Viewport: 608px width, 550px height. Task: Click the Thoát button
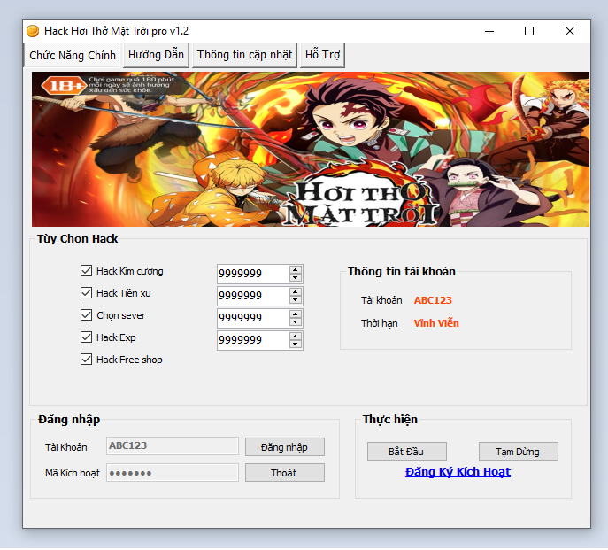(x=284, y=473)
